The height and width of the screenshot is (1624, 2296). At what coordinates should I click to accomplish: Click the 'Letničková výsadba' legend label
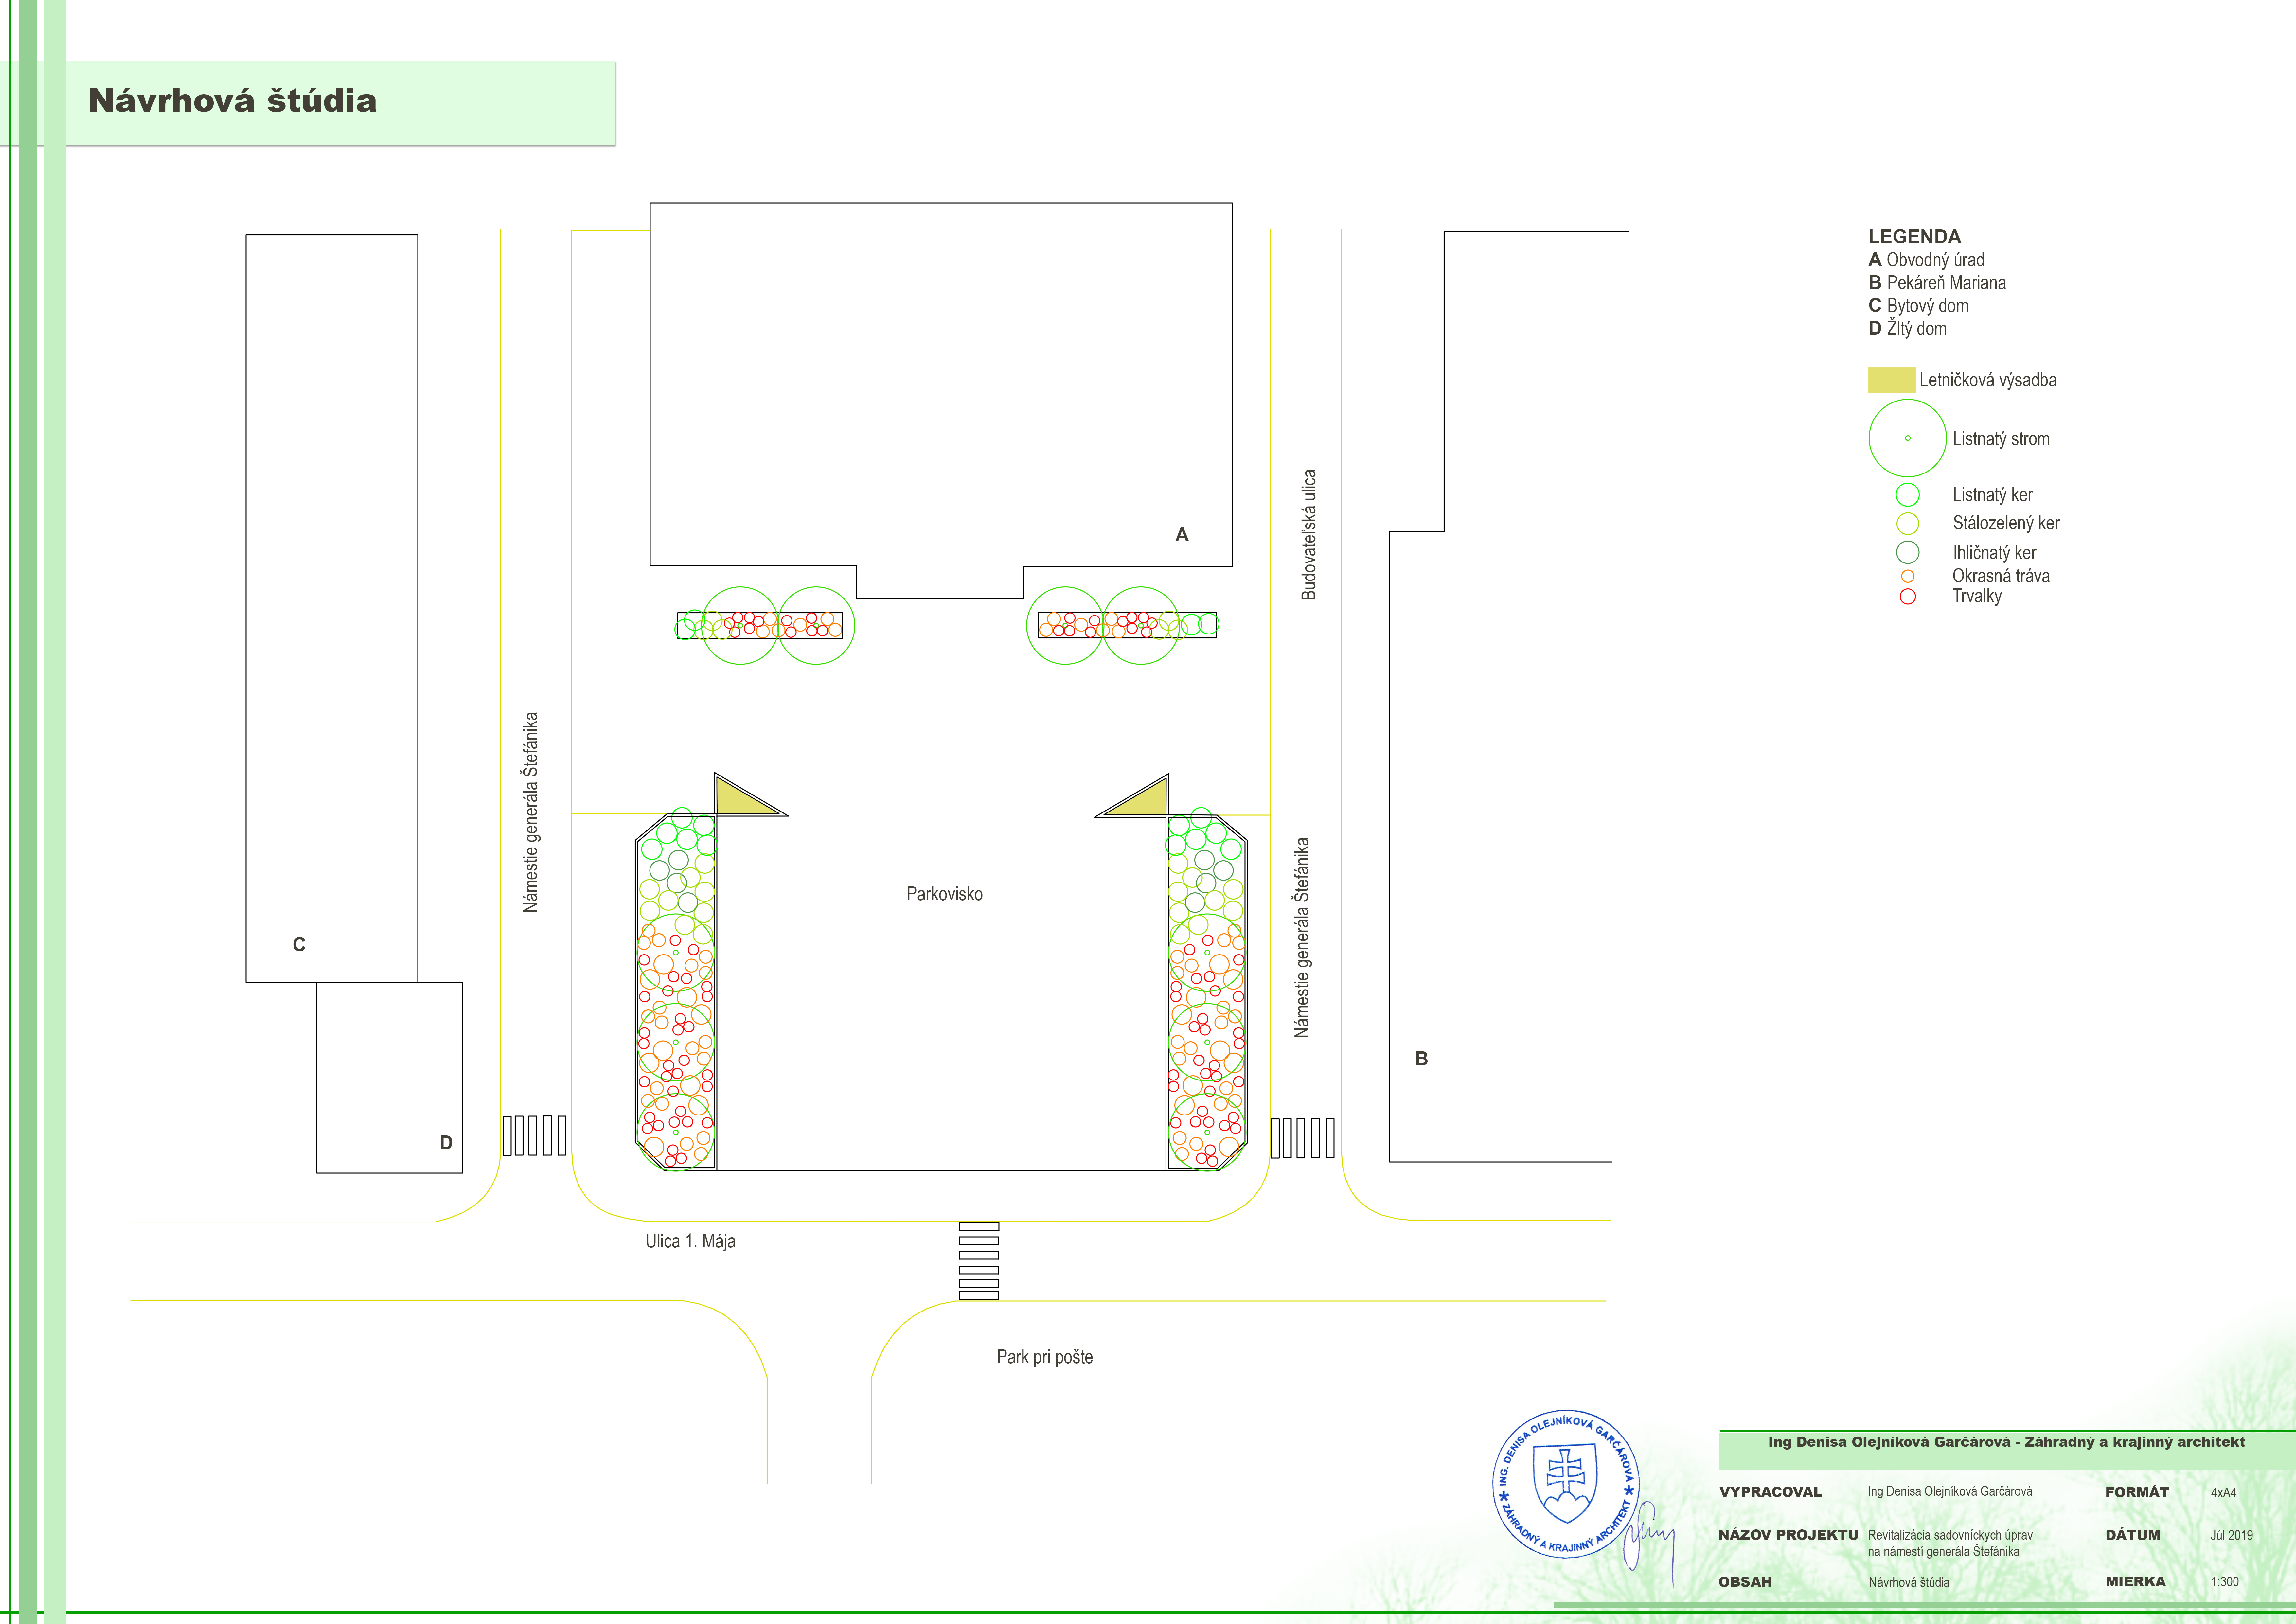click(x=1988, y=380)
